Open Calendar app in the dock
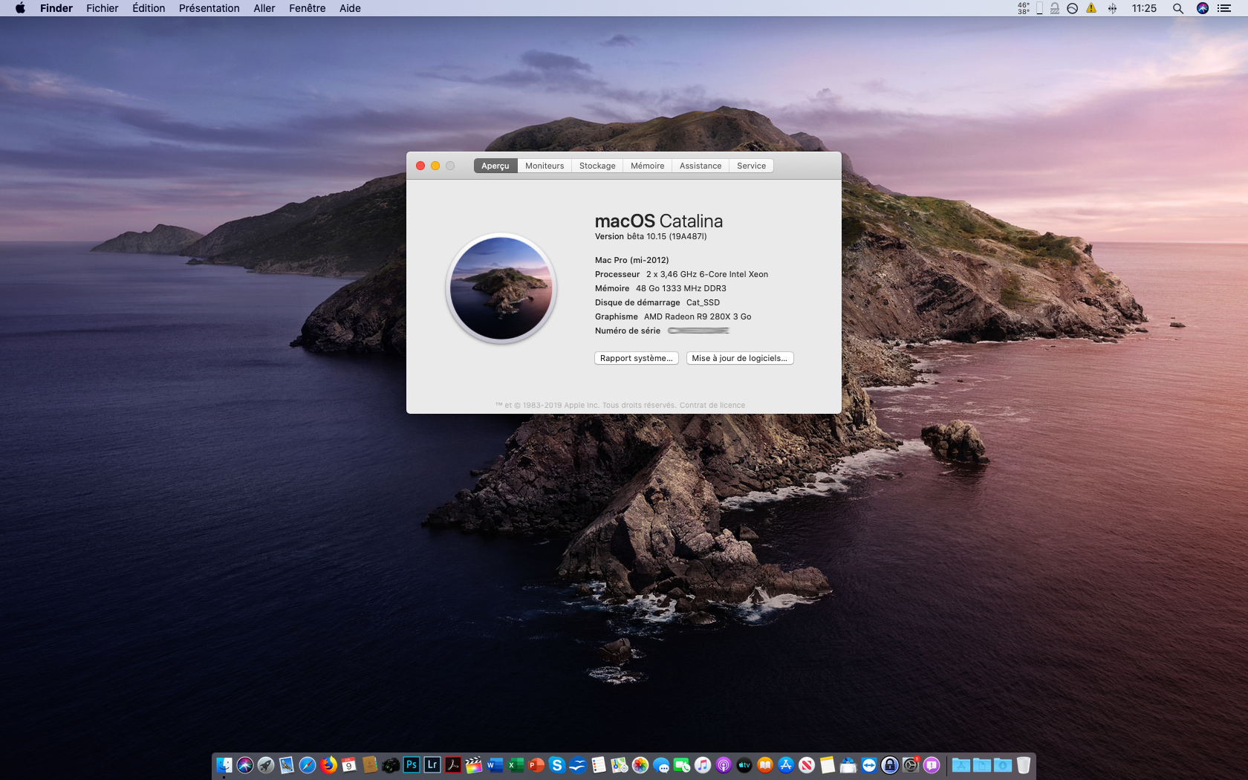The height and width of the screenshot is (780, 1248). (349, 764)
